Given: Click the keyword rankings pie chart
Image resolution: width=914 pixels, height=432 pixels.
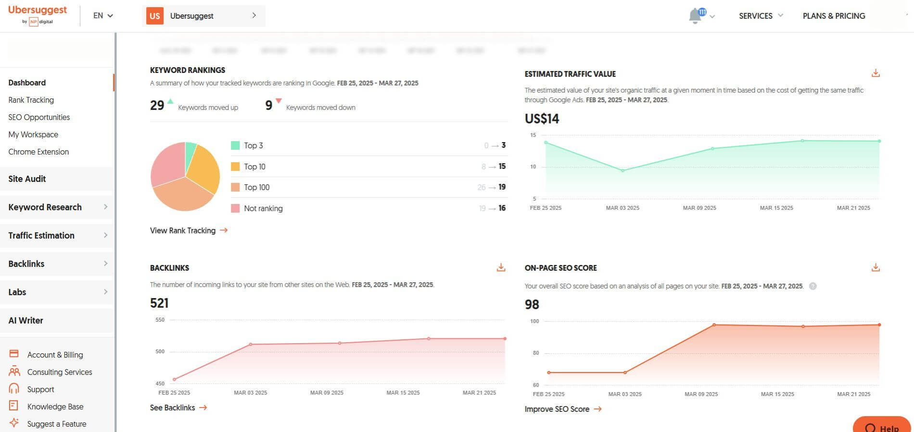Looking at the screenshot, I should tap(185, 176).
